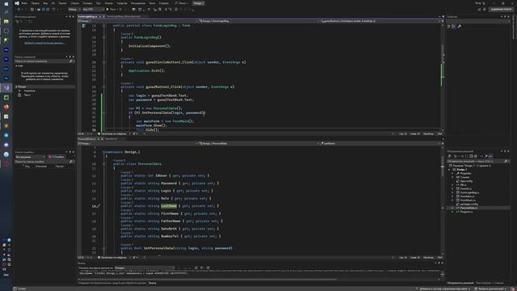
Task: Click the Вывод tab at the bottom
Action: [153, 283]
